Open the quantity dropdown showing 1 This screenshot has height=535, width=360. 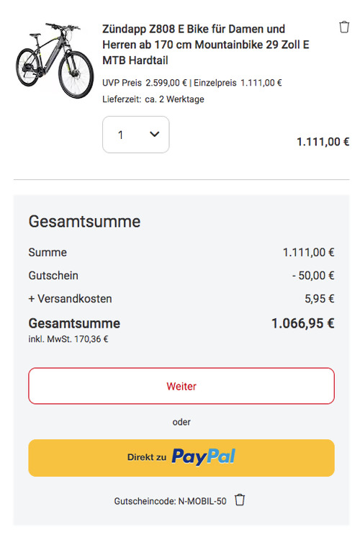pos(136,135)
